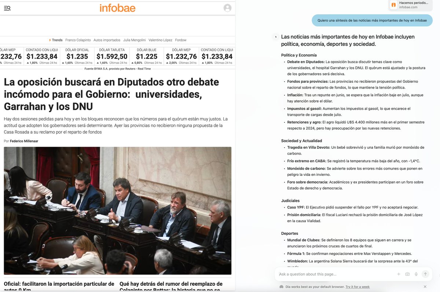This screenshot has width=440, height=292.
Task: Click the Judiciales heading
Action: tap(290, 201)
